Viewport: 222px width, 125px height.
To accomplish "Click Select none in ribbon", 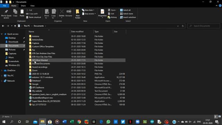I will pos(127,14).
